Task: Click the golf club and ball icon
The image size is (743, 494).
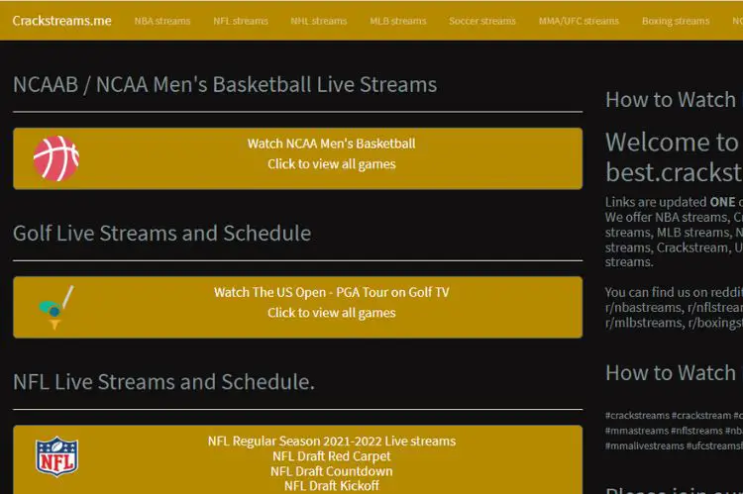Action: pos(55,307)
